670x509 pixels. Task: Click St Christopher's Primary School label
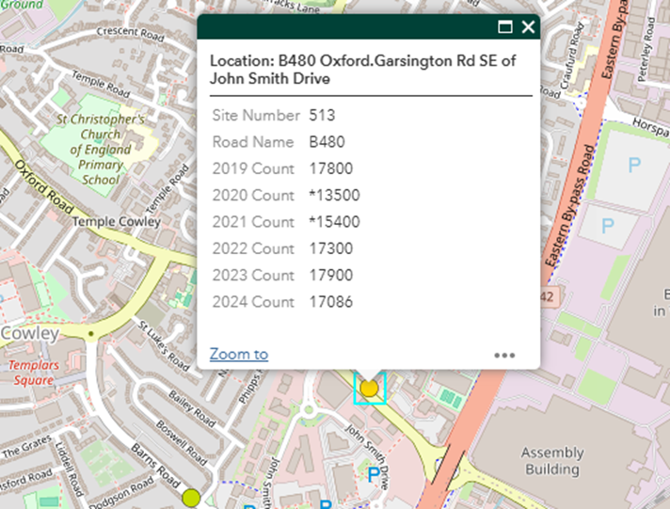click(x=101, y=150)
